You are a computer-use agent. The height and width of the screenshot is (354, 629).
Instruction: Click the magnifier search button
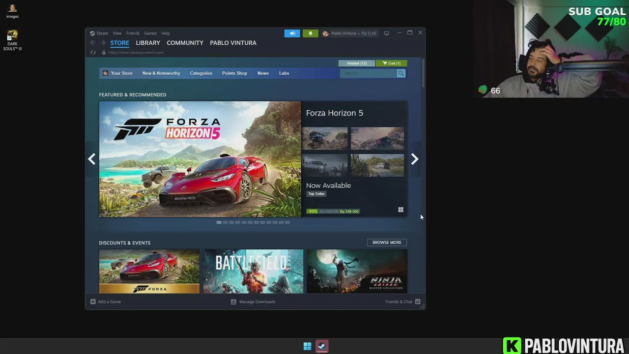tap(401, 73)
